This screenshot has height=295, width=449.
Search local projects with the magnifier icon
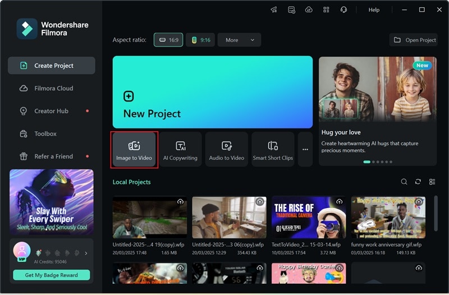coord(404,182)
